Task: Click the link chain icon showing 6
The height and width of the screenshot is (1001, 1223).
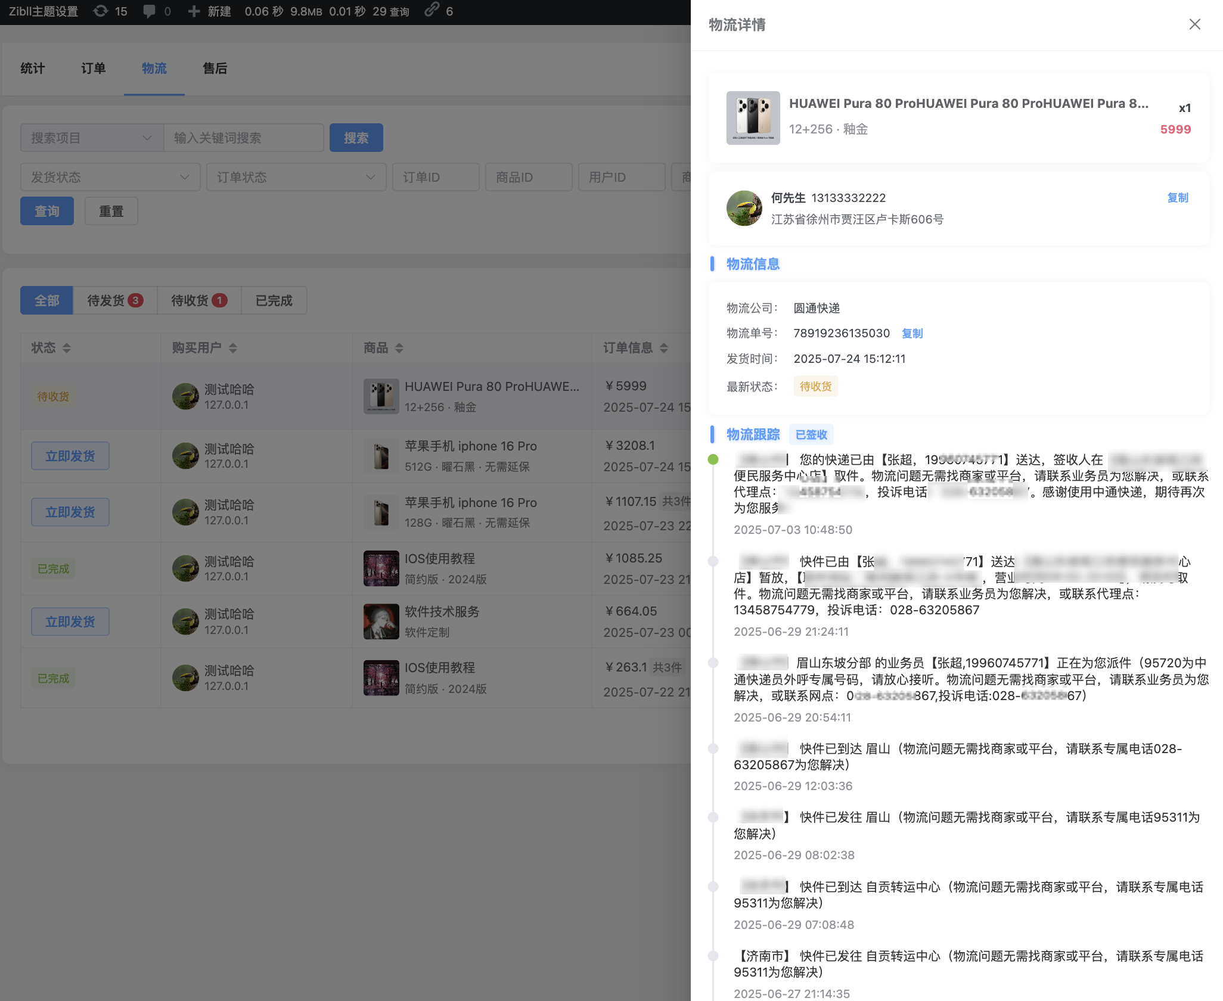Action: [x=432, y=11]
